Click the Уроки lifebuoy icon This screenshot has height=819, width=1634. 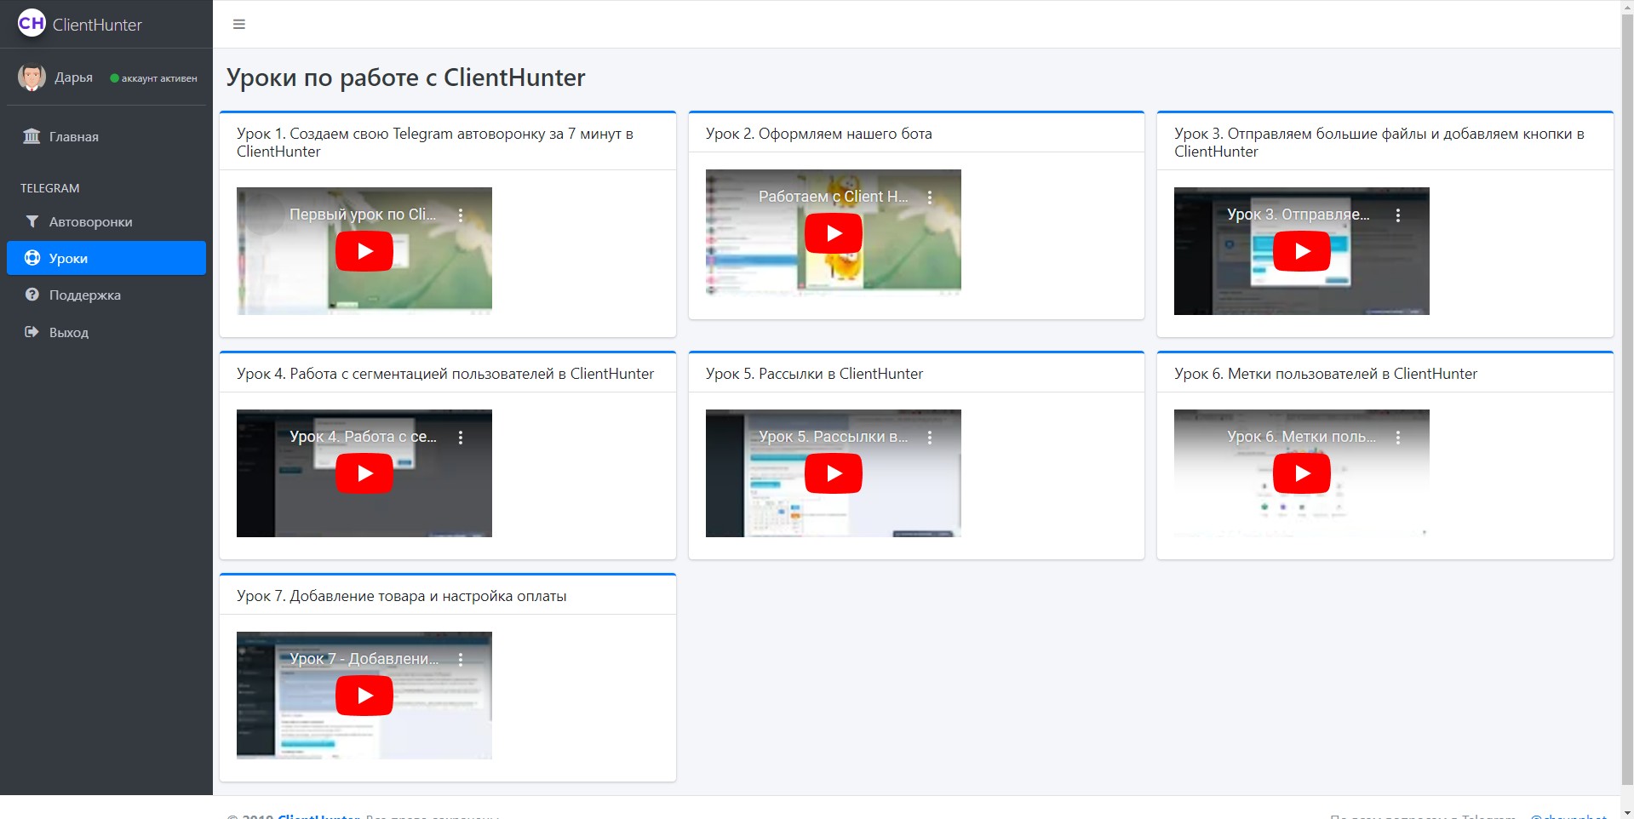coord(32,258)
